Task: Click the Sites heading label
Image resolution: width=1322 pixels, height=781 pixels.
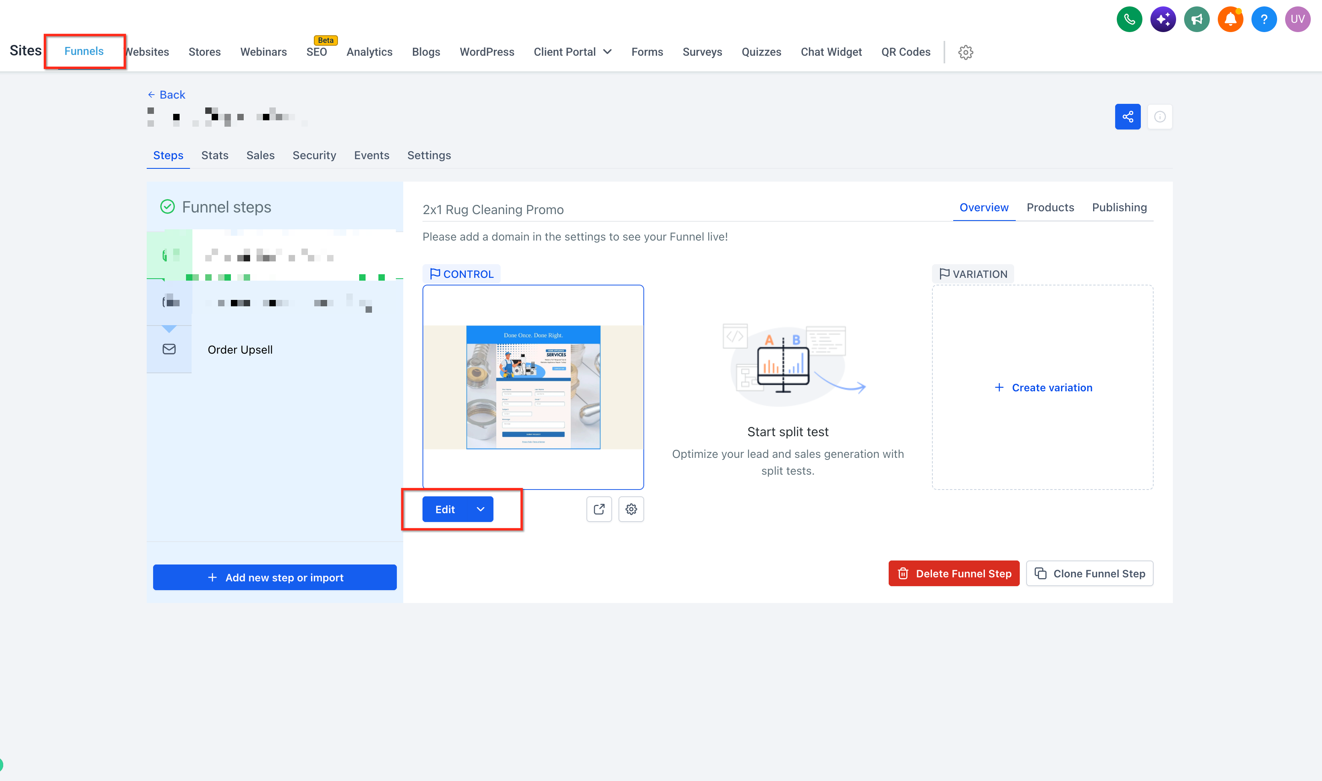Action: 25,51
